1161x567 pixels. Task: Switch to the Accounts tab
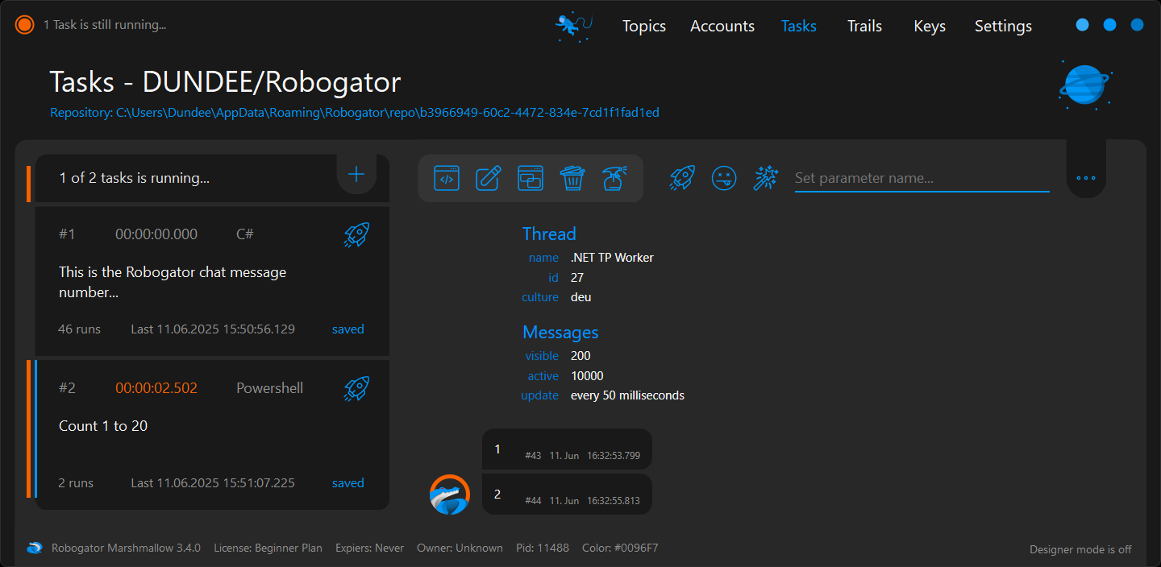pyautogui.click(x=722, y=26)
